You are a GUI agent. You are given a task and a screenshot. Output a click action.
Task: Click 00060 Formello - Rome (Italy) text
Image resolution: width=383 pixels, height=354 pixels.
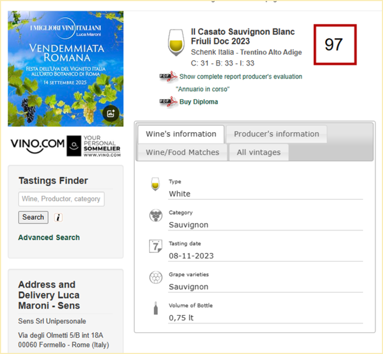(63, 345)
